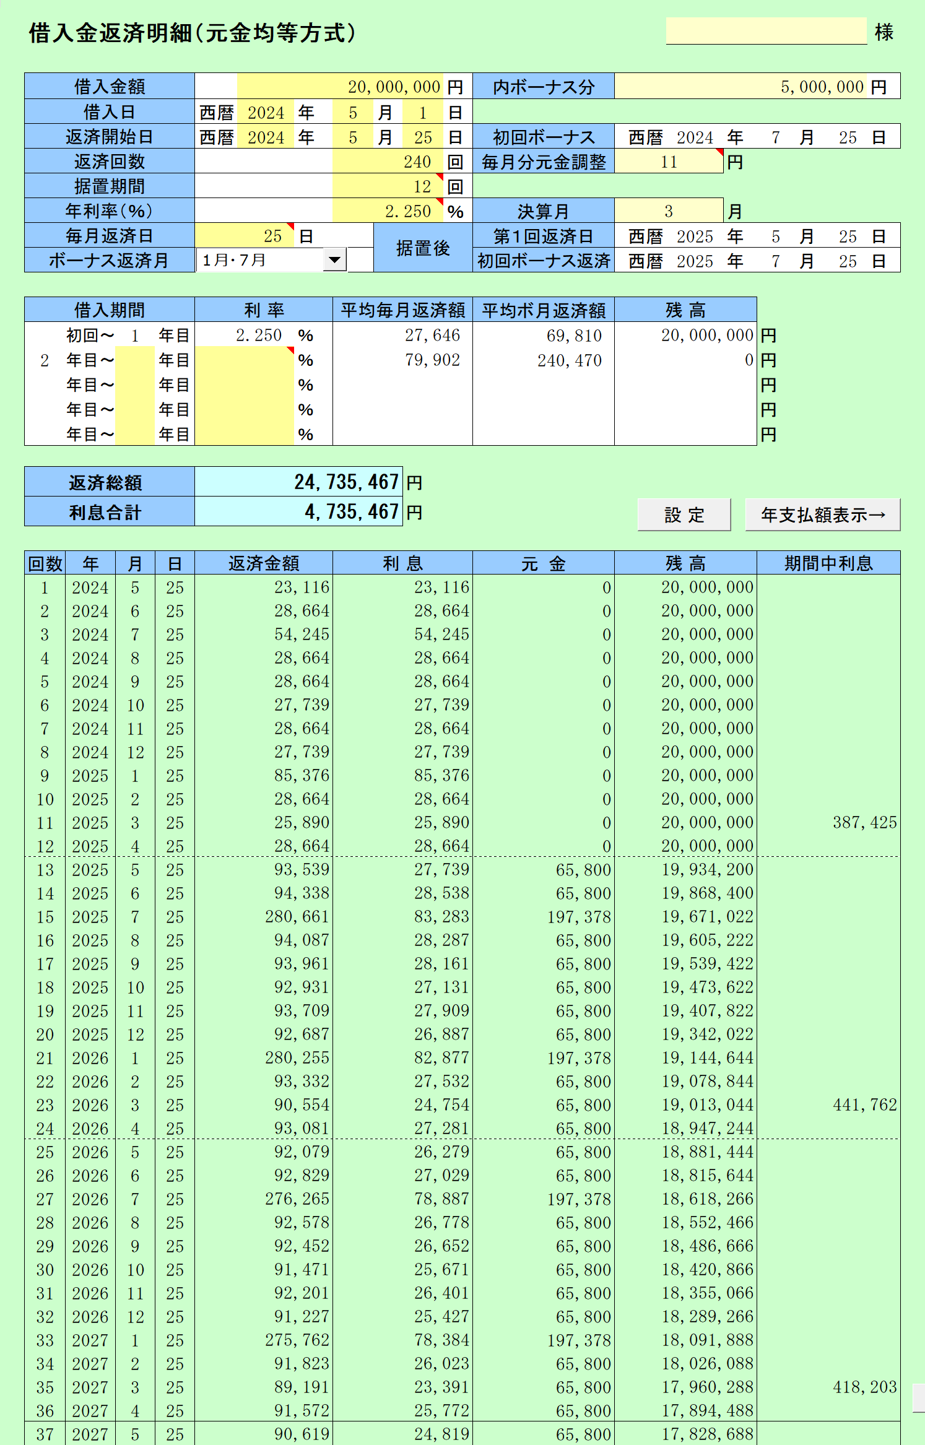Click the 残高 19,934,200 in row 13
Viewport: 925px width, 1445px height.
coord(707,869)
